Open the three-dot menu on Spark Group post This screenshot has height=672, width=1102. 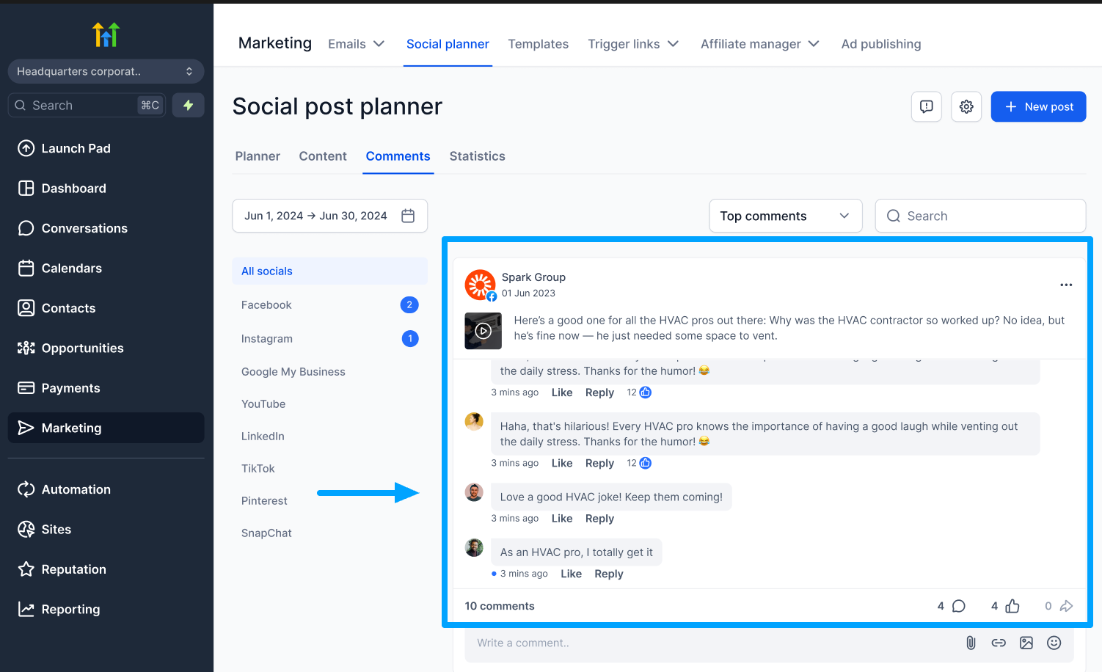[x=1066, y=285]
